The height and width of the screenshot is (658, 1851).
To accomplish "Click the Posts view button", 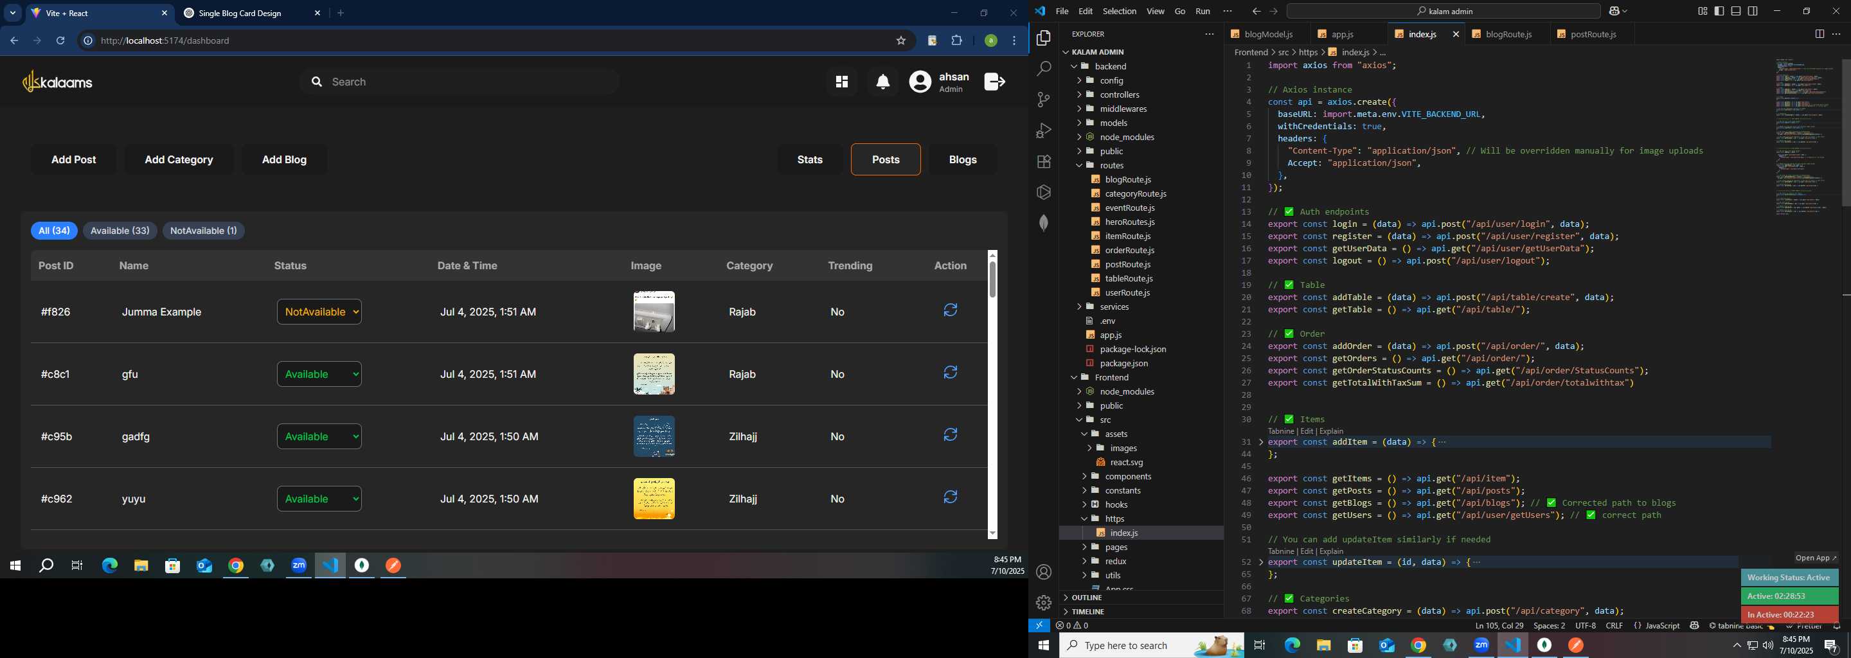I will point(885,159).
